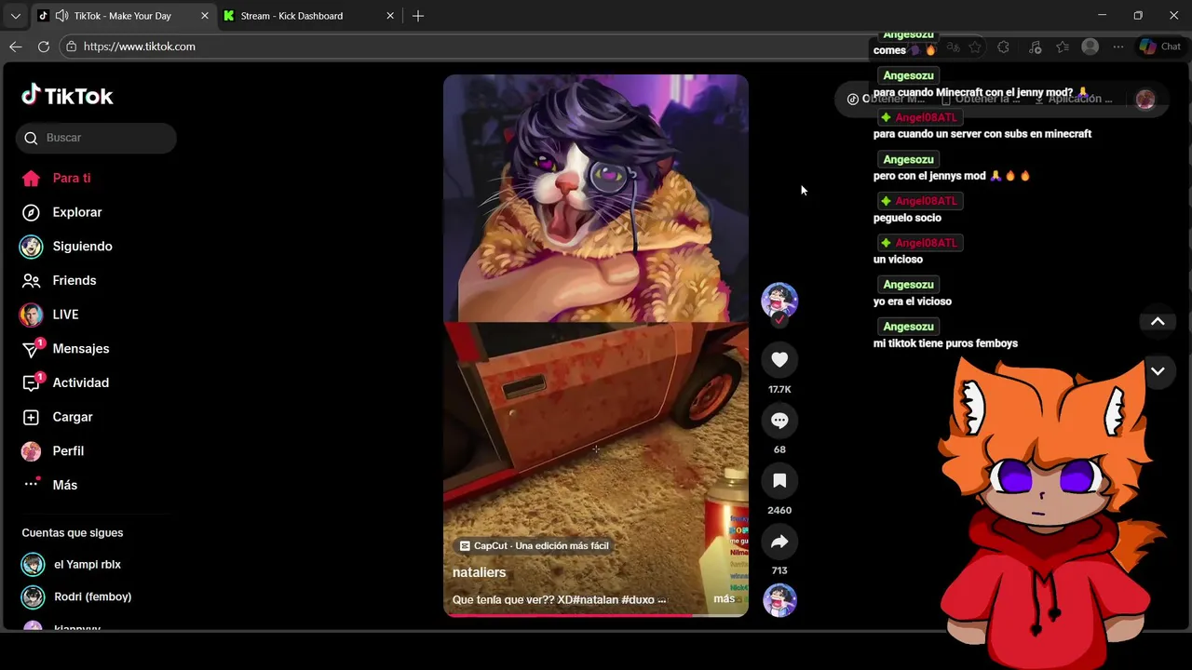Image resolution: width=1192 pixels, height=670 pixels.
Task: Close the Kick Dashboard tab
Action: click(x=390, y=16)
